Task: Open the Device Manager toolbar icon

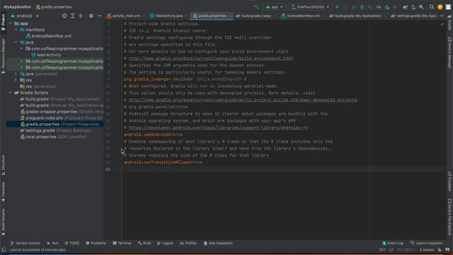Action: click(413, 7)
